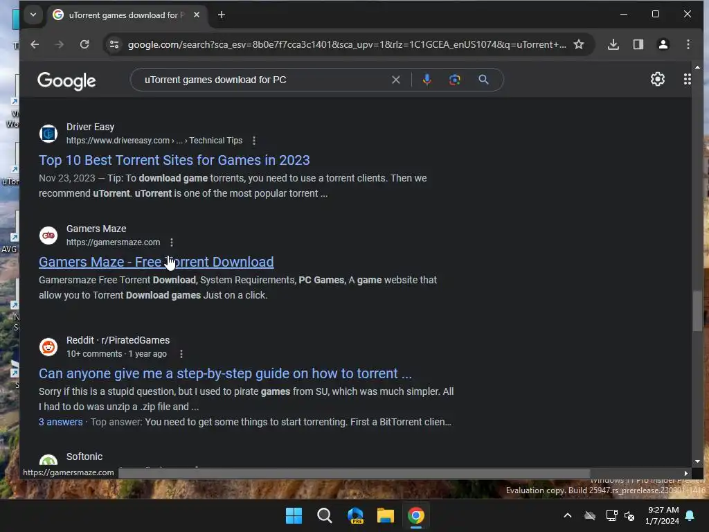
Task: Open the clock and date panel
Action: [663, 515]
